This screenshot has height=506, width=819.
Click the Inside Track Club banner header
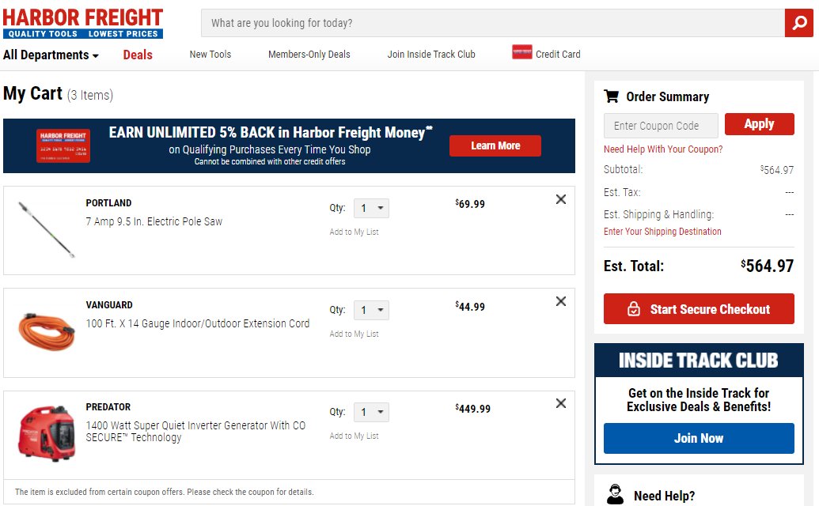pyautogui.click(x=699, y=361)
